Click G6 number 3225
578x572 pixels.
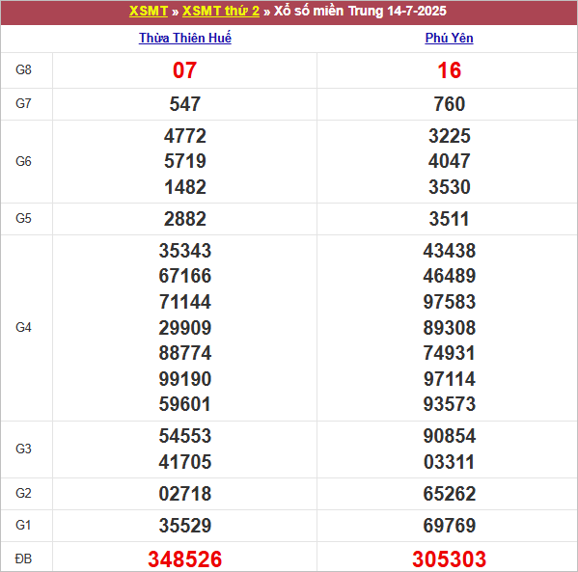coord(449,136)
